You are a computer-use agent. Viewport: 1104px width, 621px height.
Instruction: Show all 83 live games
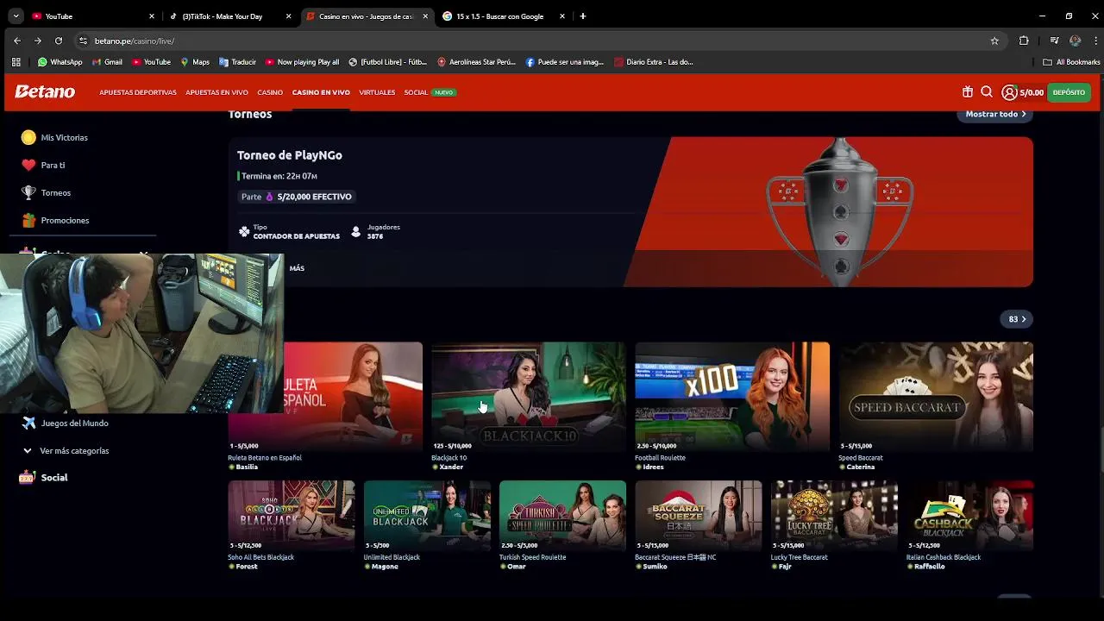coord(1018,319)
